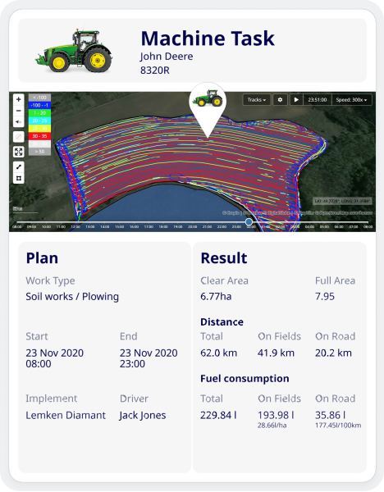Click the '8320R' model text
This screenshot has width=384, height=492.
(x=155, y=71)
